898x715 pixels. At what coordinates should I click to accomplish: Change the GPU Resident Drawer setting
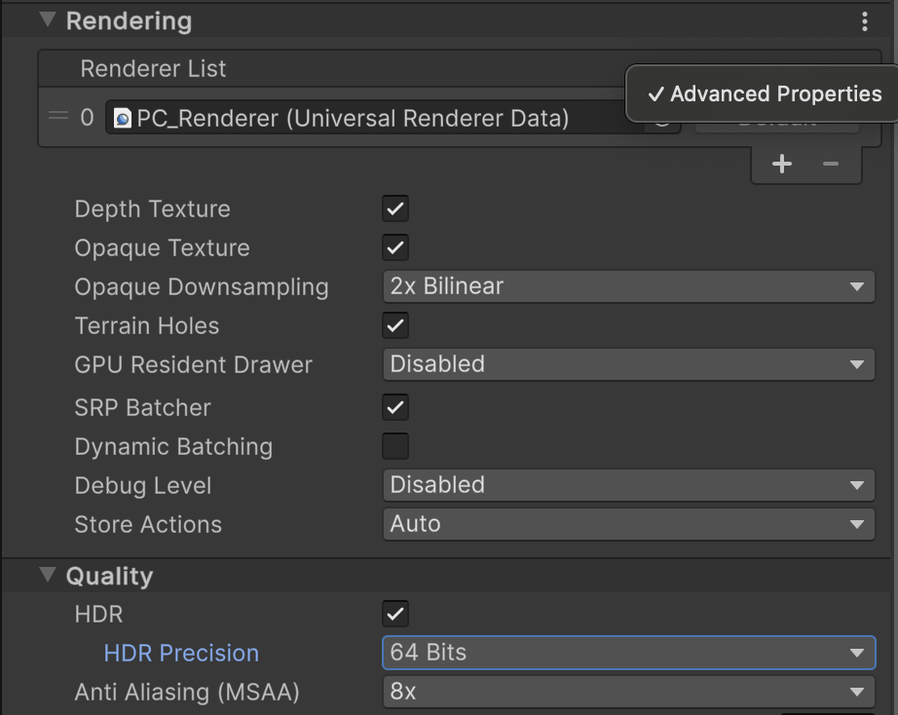[x=628, y=364]
